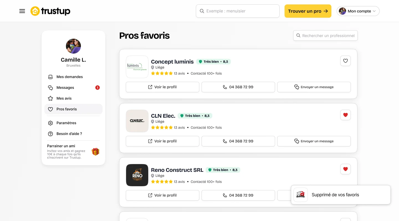Expand the Mon compte dropdown
Viewport: 399px width, 221px height.
[x=358, y=11]
